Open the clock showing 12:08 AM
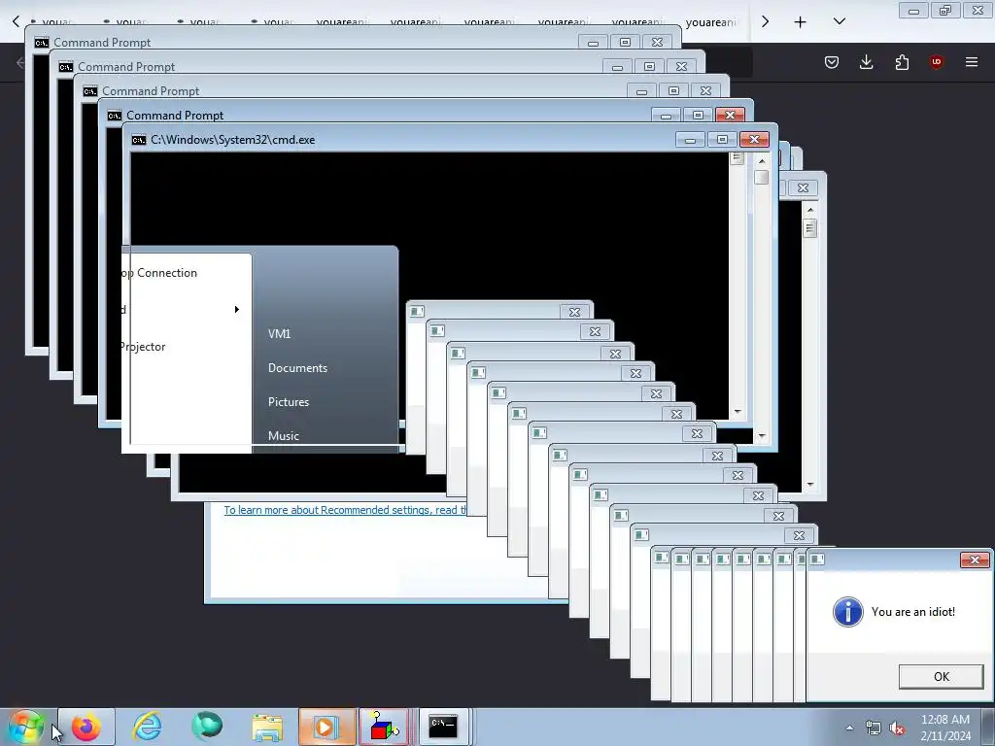The height and width of the screenshot is (746, 995). point(944,728)
